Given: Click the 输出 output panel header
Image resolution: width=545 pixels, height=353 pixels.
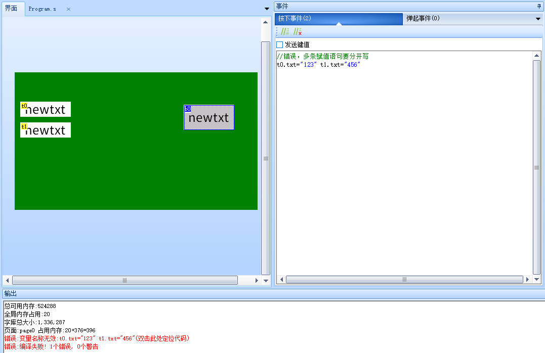Looking at the screenshot, I should (10, 293).
